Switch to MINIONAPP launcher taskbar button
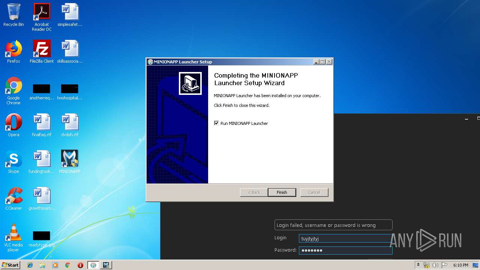The height and width of the screenshot is (270, 480). (x=106, y=265)
